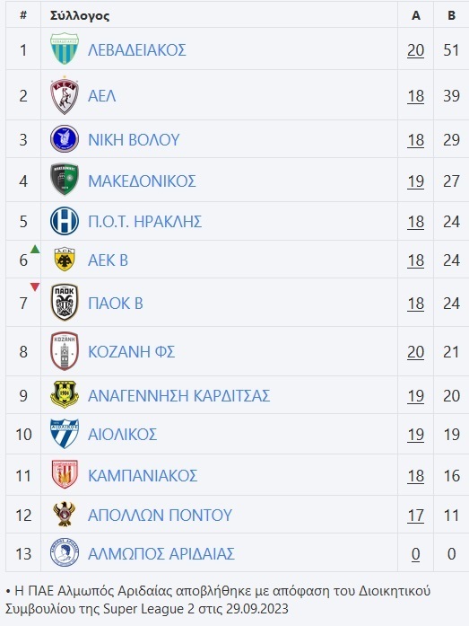Click the Apollon Pontou eagle logo
The image size is (469, 626).
point(65,515)
